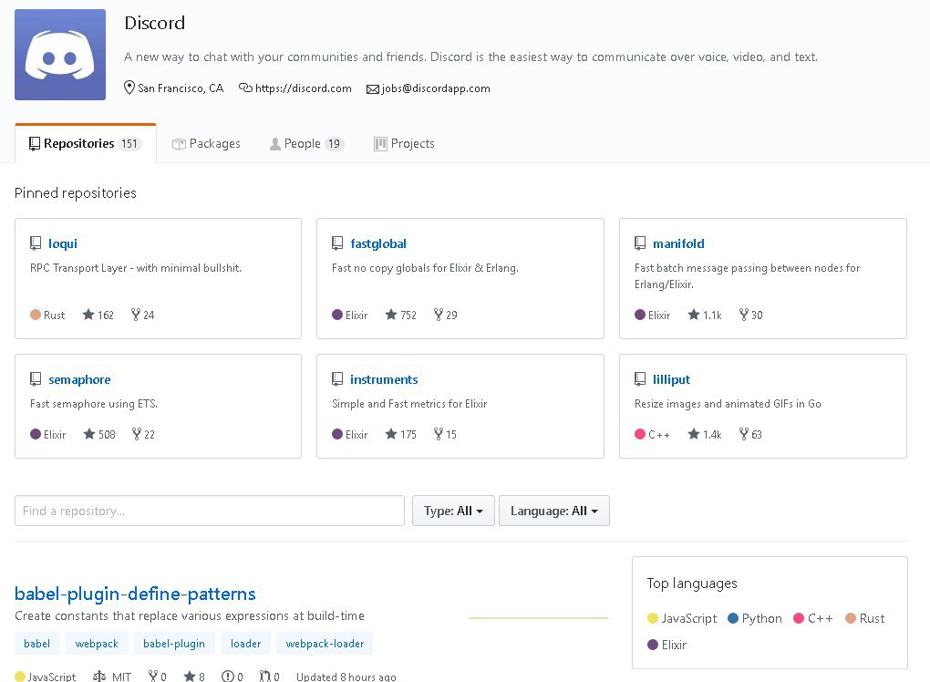View fastglobal's 752 stars
This screenshot has height=682, width=930.
[x=401, y=315]
